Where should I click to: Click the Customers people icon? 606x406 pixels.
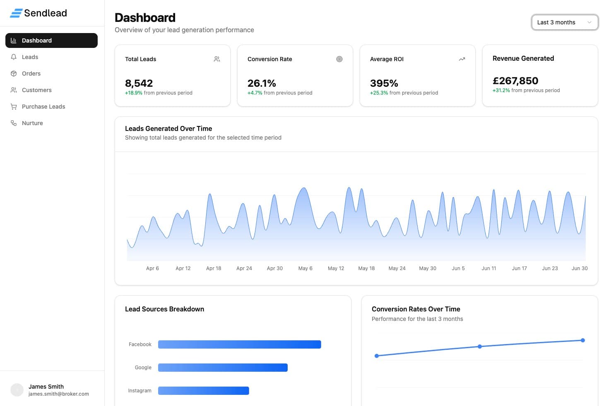click(14, 90)
